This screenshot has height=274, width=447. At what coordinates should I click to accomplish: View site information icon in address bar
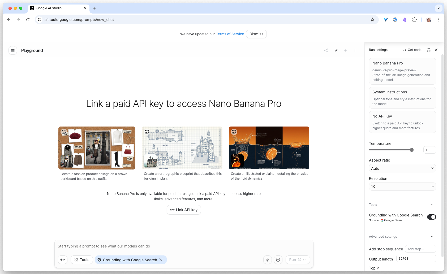[x=39, y=20]
